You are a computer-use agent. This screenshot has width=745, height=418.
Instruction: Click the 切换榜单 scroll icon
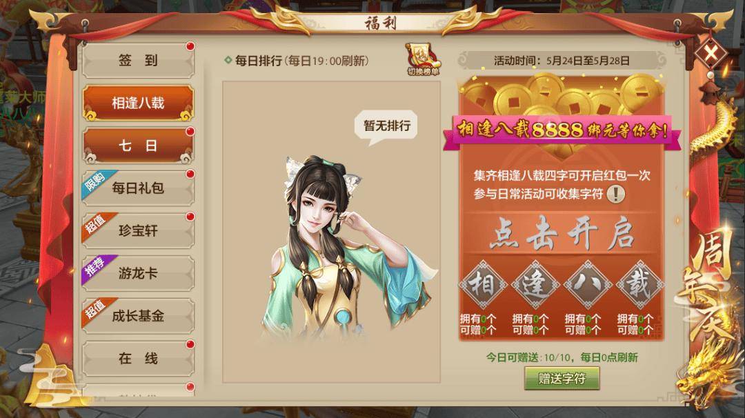[x=424, y=59]
